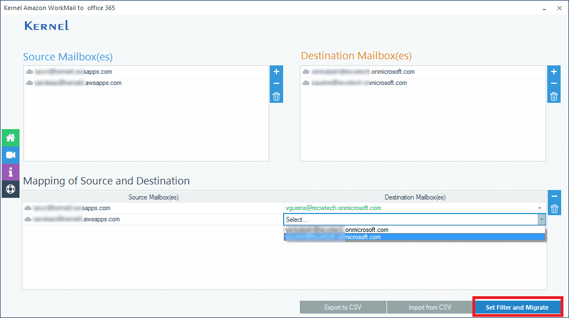The height and width of the screenshot is (318, 569).
Task: Choose the highlighted microsoft.com dropdown option
Action: coord(414,237)
